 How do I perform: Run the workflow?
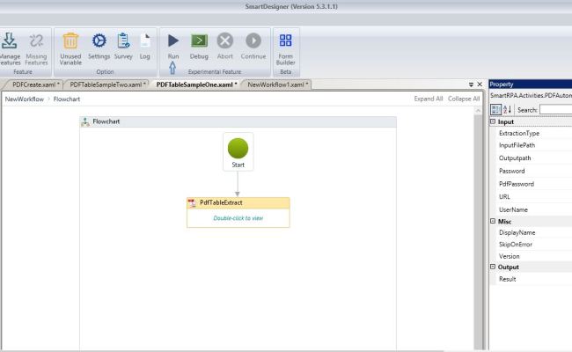(x=173, y=47)
